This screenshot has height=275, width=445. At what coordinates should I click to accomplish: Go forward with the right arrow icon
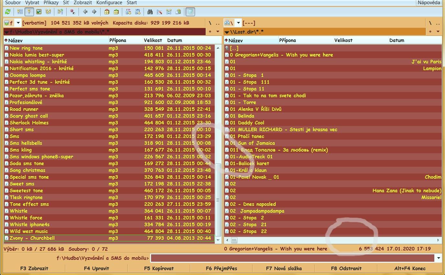[94, 12]
